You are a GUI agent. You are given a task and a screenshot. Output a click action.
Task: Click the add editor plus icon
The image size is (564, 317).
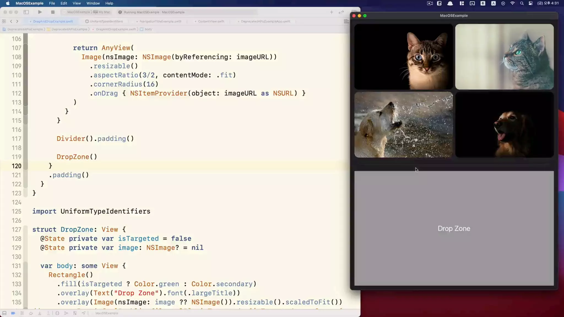pyautogui.click(x=332, y=12)
